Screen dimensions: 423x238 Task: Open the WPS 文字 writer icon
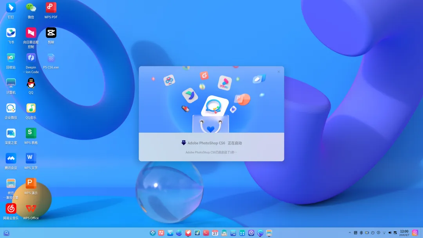click(31, 158)
